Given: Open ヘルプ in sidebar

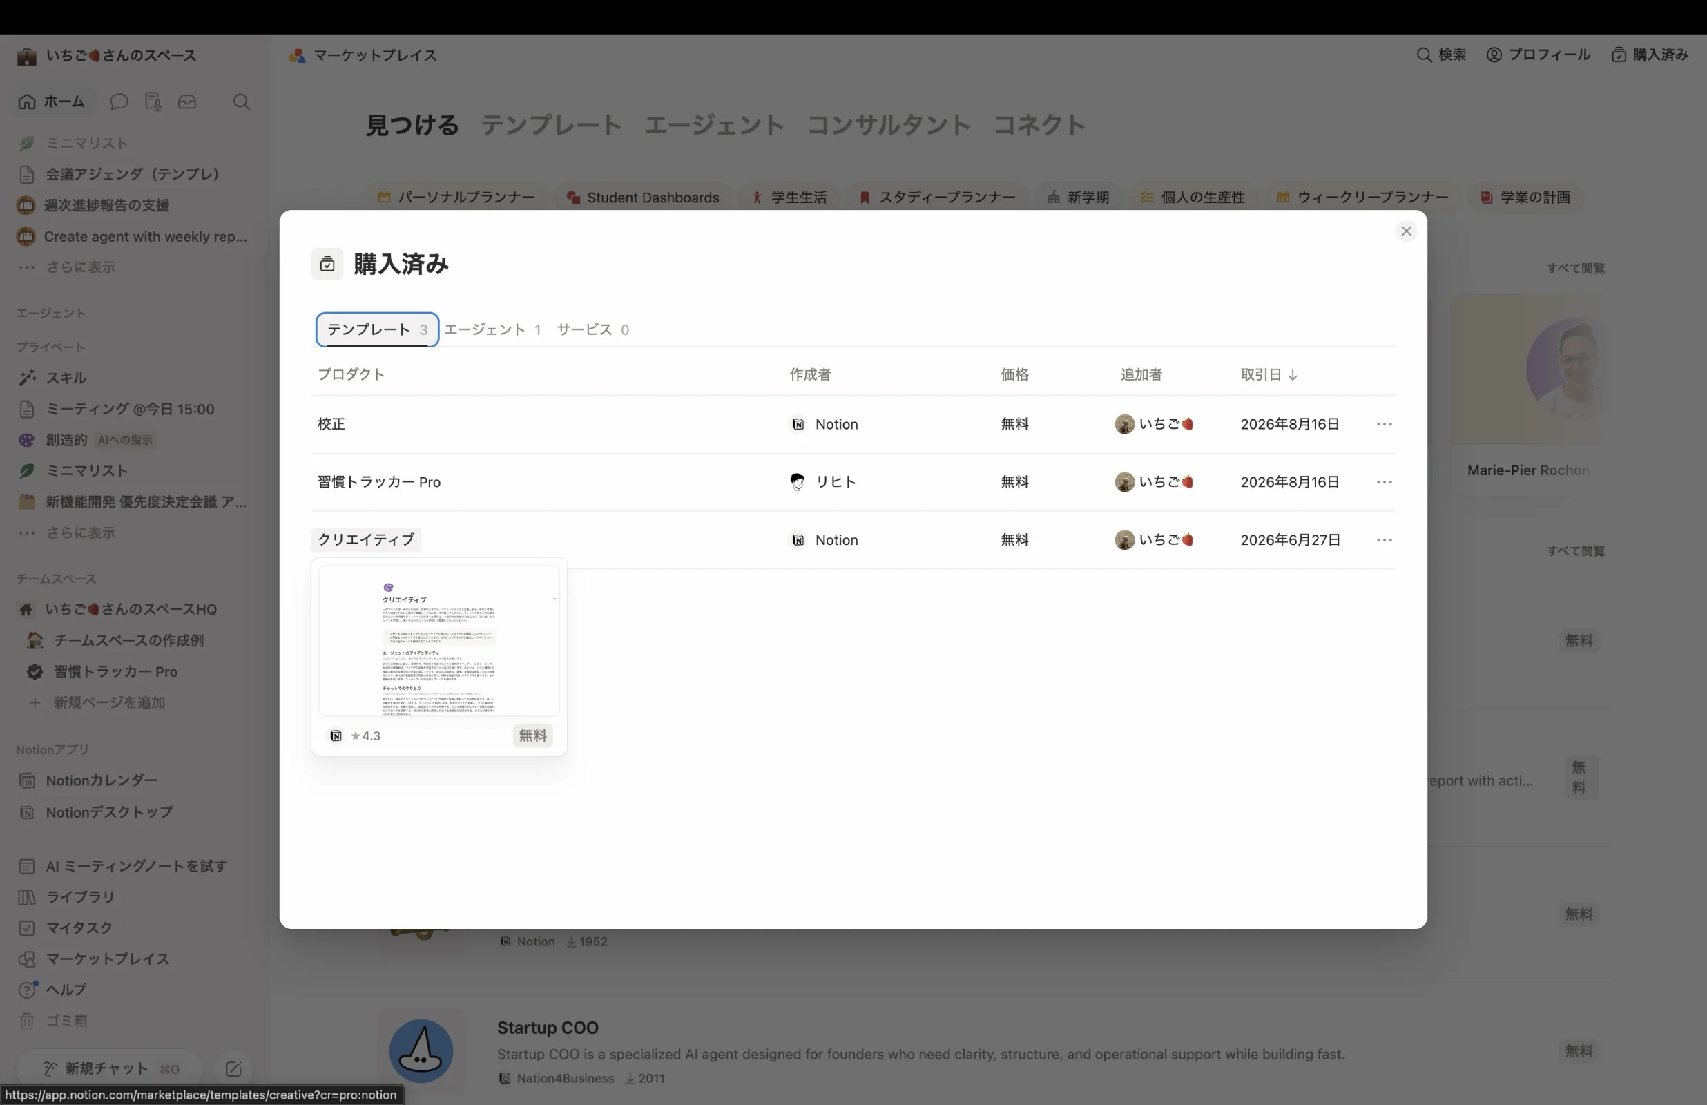Looking at the screenshot, I should 135,990.
